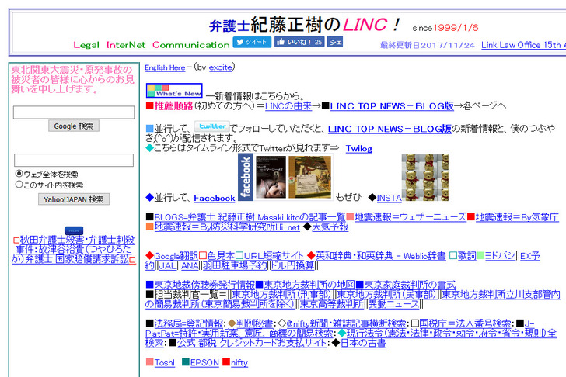Open the EPSON link at bottom
The image size is (566, 377).
pos(204,362)
